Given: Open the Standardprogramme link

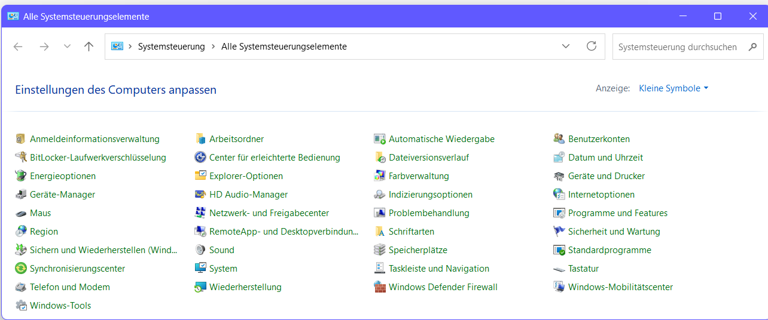Looking at the screenshot, I should click(x=609, y=250).
